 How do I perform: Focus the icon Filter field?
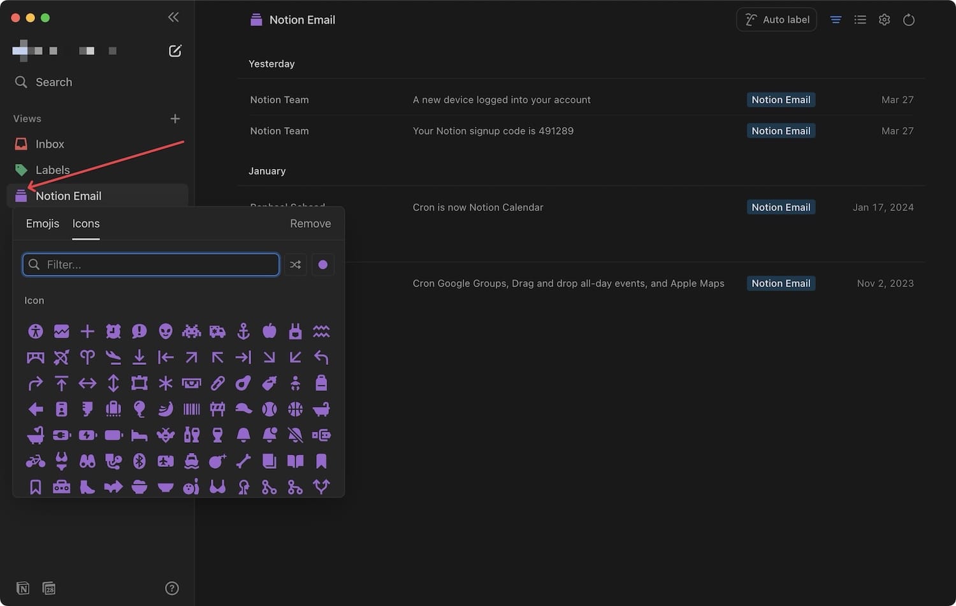click(151, 265)
